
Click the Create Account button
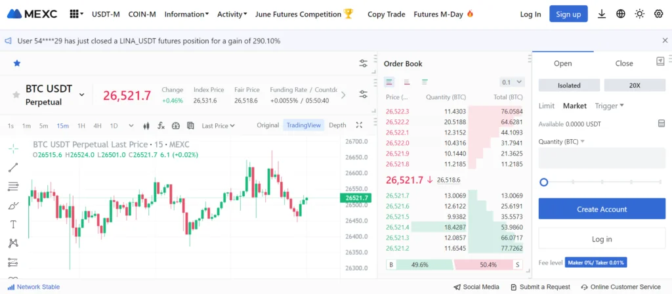(x=602, y=209)
